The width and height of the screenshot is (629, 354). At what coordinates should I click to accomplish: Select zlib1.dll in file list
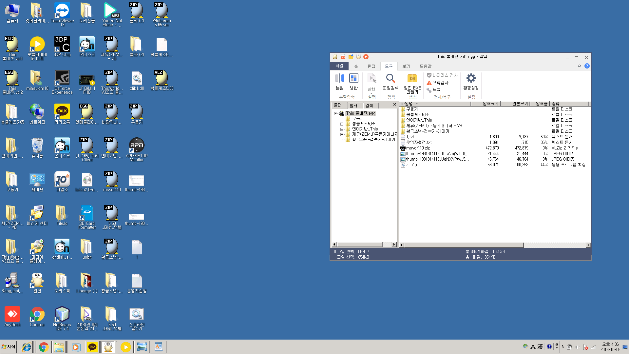(x=413, y=165)
